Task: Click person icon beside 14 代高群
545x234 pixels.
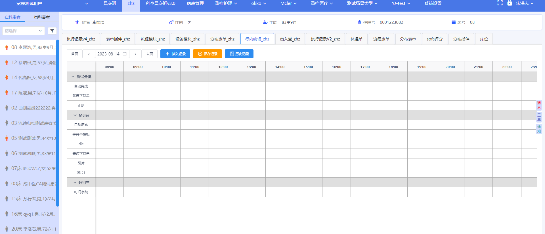Action: point(7,78)
